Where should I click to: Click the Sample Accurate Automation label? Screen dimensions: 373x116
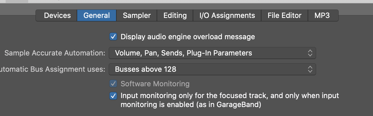point(55,53)
